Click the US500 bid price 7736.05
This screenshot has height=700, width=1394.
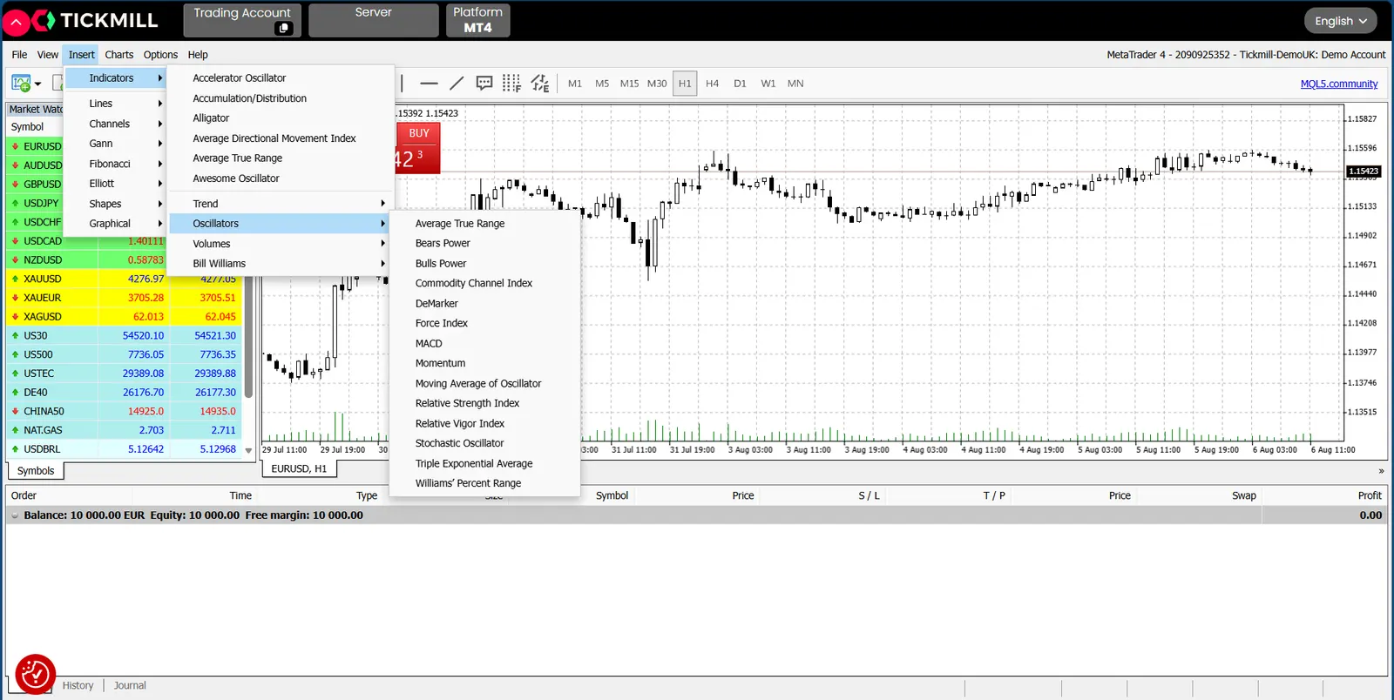click(145, 355)
